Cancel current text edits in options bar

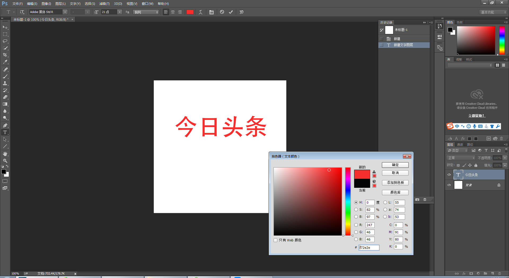click(222, 12)
